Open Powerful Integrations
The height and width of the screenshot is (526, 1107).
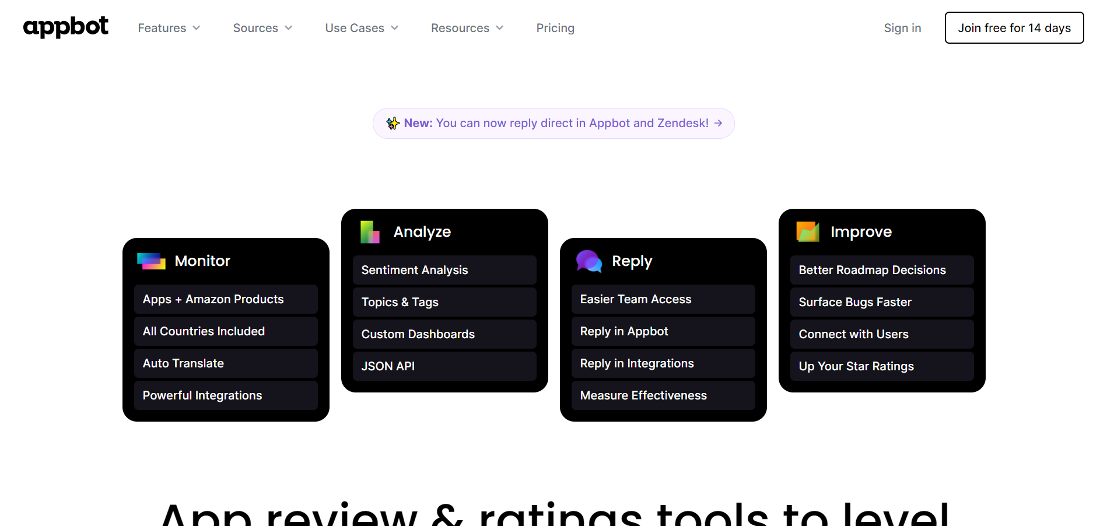(x=226, y=395)
